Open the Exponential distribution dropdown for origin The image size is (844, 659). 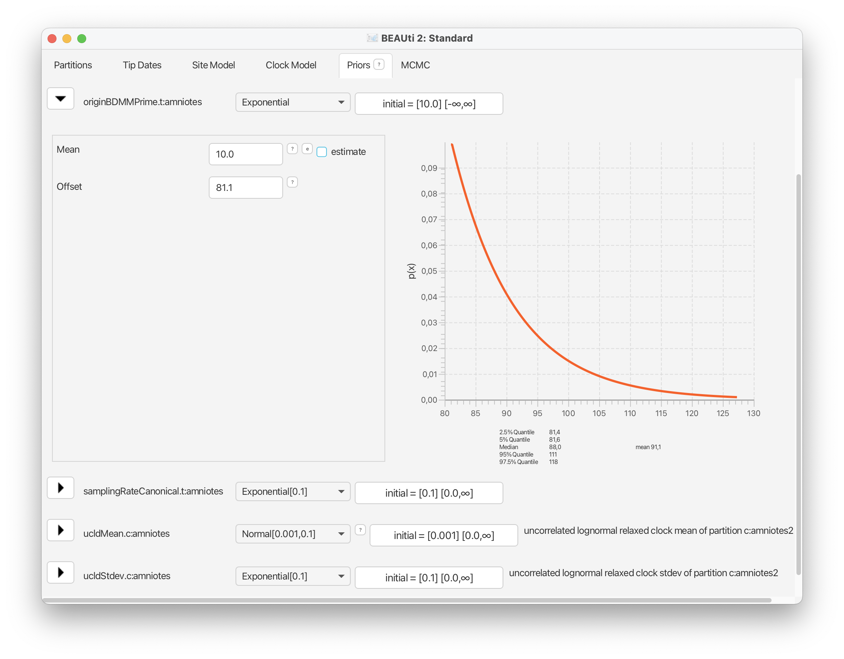(x=293, y=103)
